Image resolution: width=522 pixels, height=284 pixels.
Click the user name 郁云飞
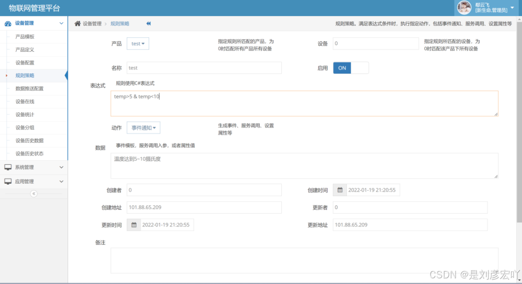click(482, 5)
